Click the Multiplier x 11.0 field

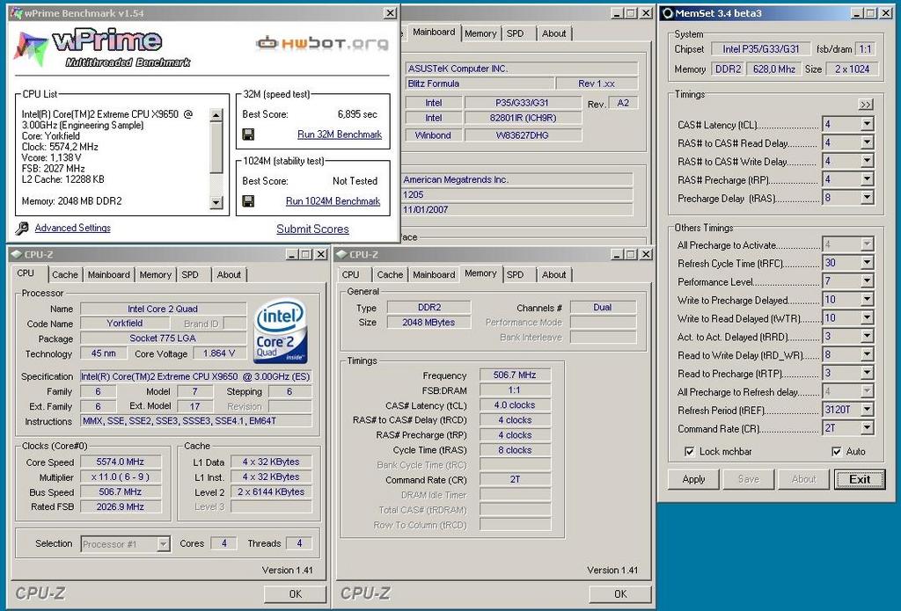pos(121,476)
